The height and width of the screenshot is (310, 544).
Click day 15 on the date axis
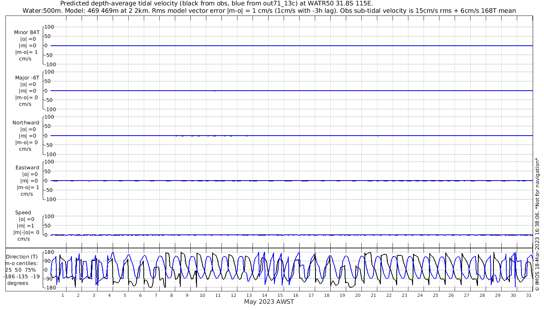pos(280,295)
